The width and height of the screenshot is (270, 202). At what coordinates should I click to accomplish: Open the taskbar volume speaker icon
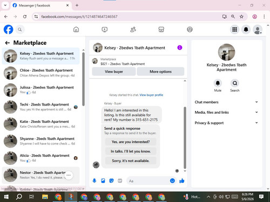(221, 197)
